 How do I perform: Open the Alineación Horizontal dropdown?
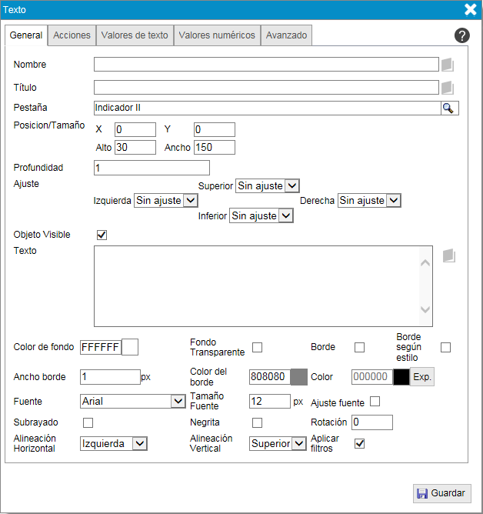[x=113, y=443]
